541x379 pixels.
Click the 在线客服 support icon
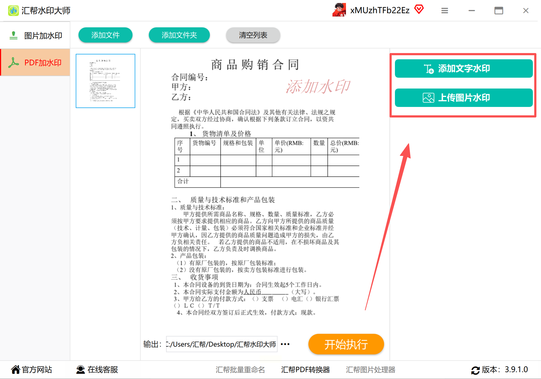81,370
